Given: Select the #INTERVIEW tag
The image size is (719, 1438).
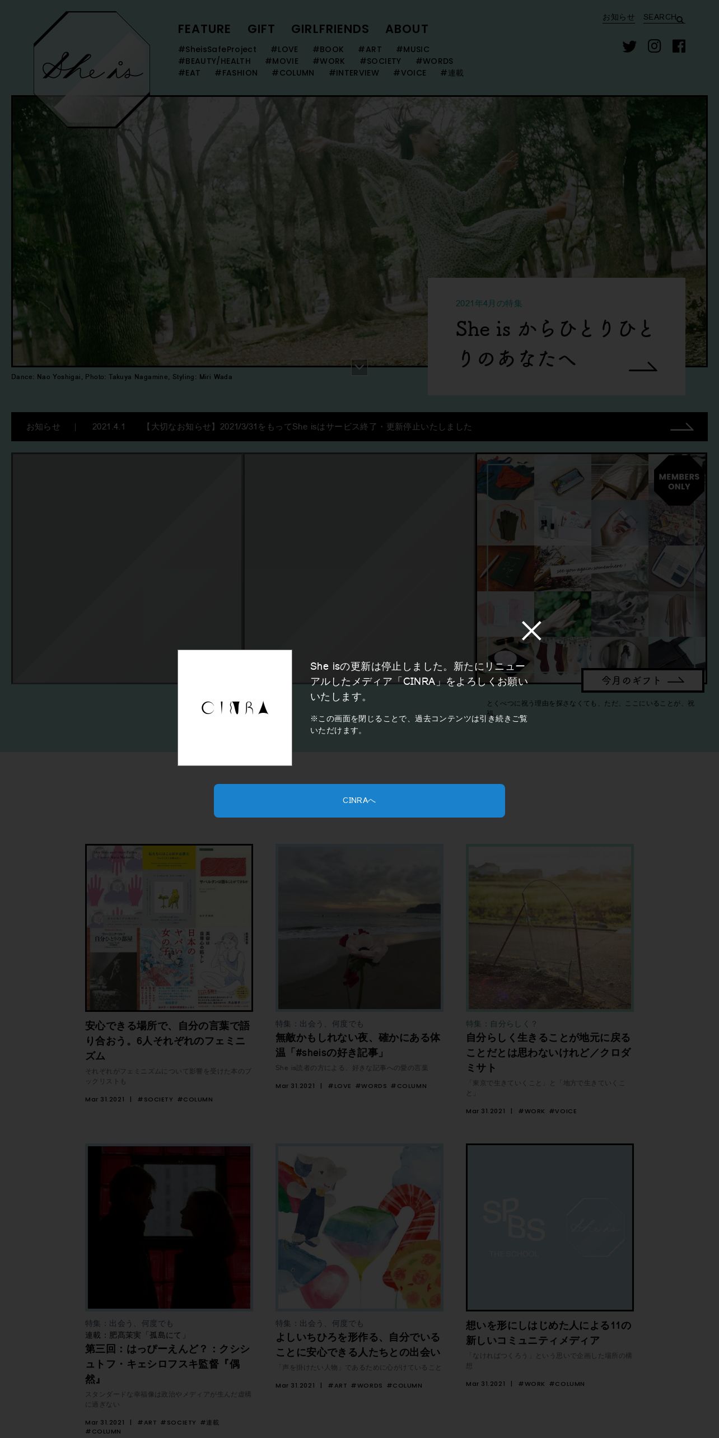Looking at the screenshot, I should (x=354, y=73).
